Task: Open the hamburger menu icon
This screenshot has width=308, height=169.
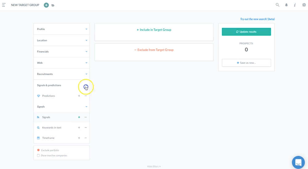Action: coord(4,5)
